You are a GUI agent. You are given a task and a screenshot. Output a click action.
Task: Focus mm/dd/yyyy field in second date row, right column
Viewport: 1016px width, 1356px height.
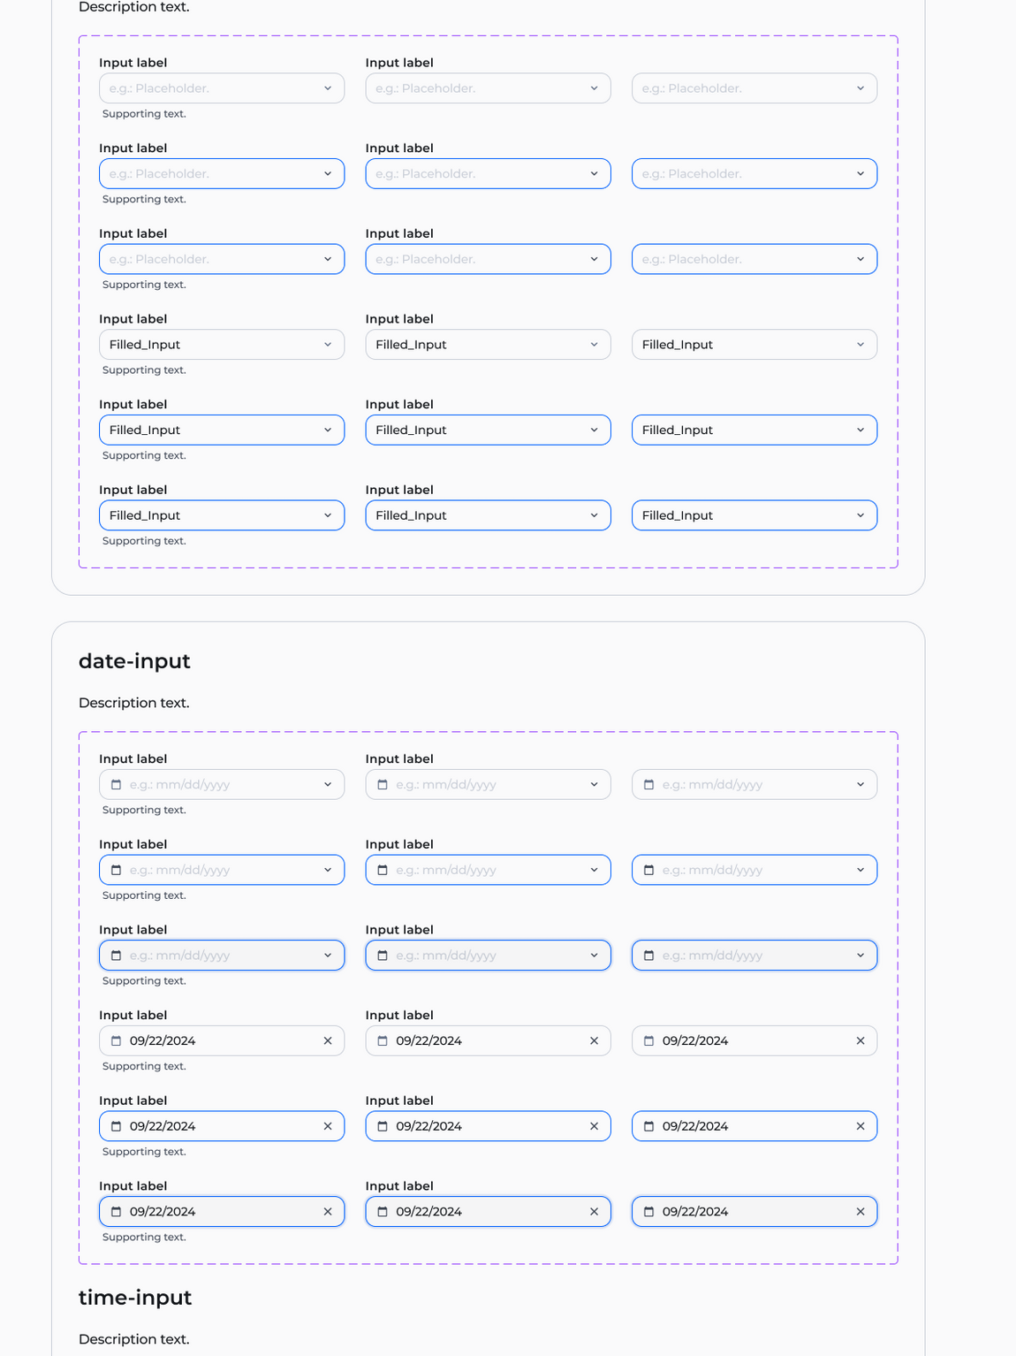tap(712, 870)
